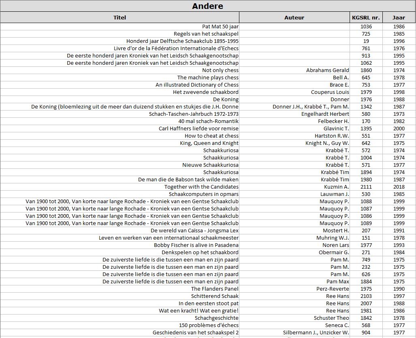Click author Noren Lars
The image size is (416, 338).
[336, 245]
